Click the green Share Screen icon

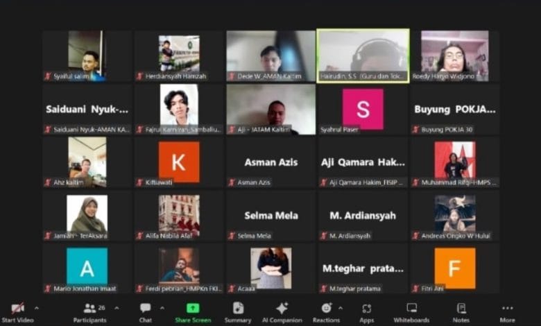(x=193, y=308)
